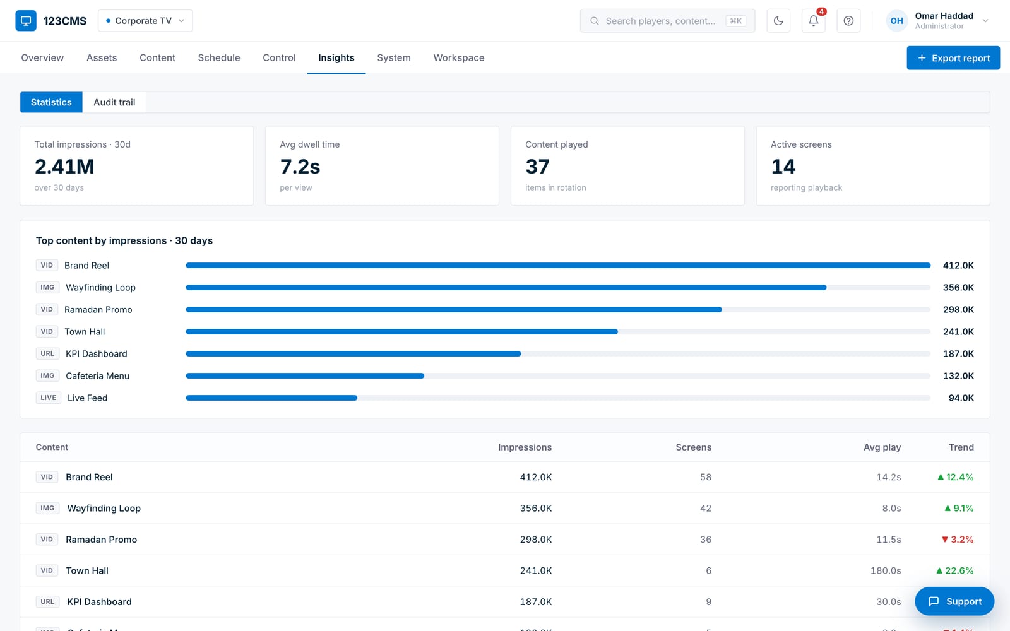Click the 30.0s avg play for KPI Dashboard
Viewport: 1010px width, 631px height.
click(888, 602)
